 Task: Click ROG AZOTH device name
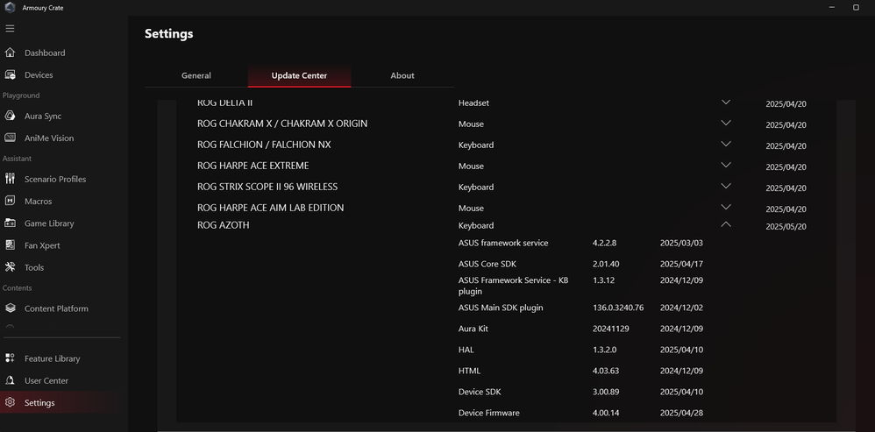click(224, 225)
